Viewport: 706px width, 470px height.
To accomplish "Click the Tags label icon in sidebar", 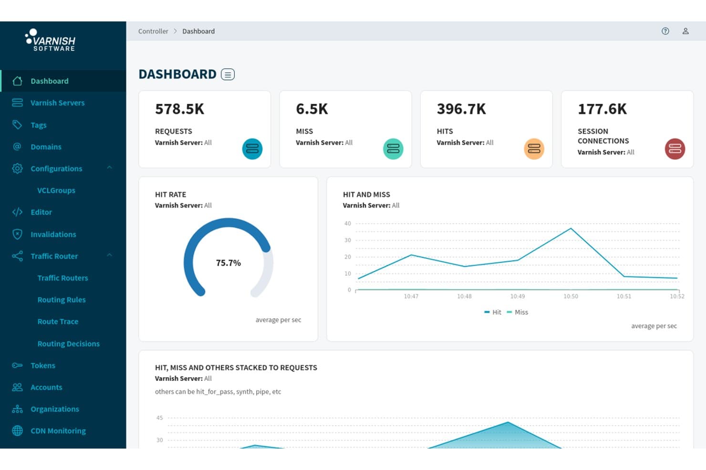I will 18,125.
